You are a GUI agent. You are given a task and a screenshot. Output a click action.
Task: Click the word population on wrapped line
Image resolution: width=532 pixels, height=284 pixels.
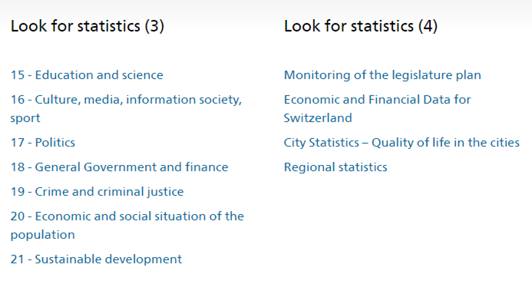tap(43, 235)
